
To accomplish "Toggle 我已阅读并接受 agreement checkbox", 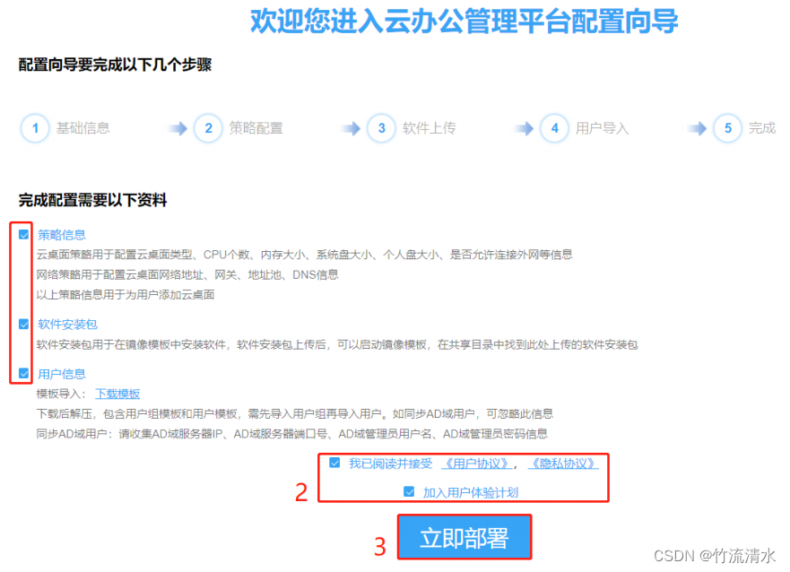I will [334, 463].
